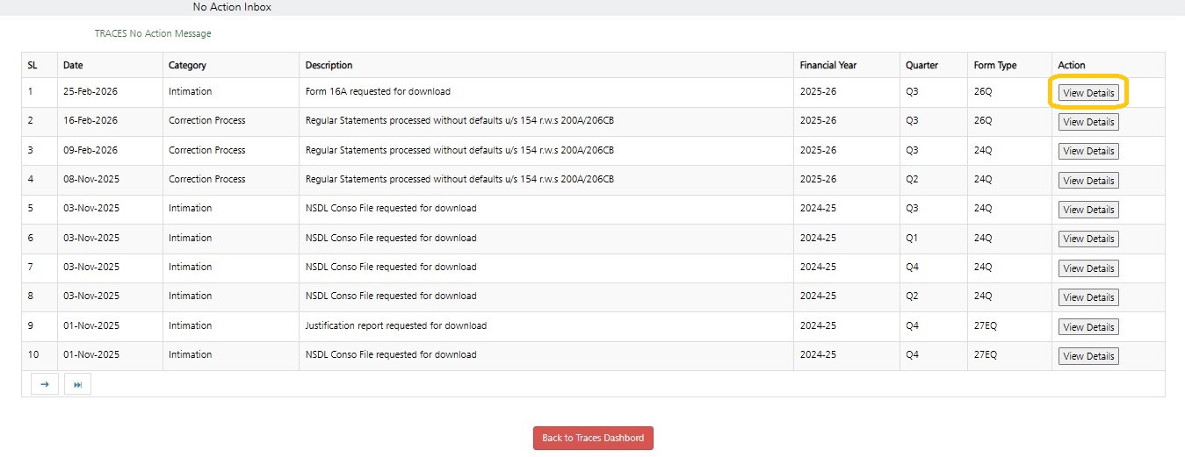Select the Description column header
This screenshot has height=457, width=1185.
click(x=329, y=65)
